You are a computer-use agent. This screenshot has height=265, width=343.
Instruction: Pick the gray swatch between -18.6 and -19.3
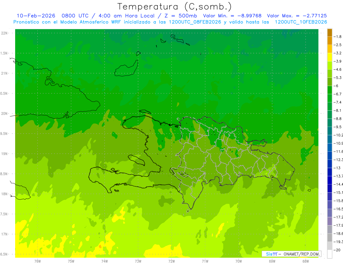[330, 238]
